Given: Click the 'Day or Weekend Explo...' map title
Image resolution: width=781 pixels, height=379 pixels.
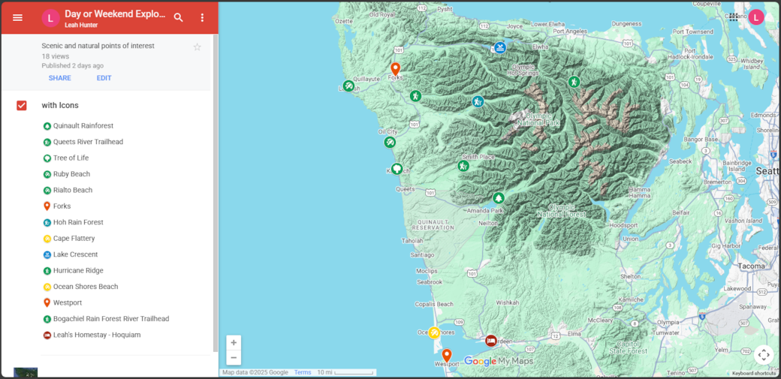Looking at the screenshot, I should tap(115, 14).
